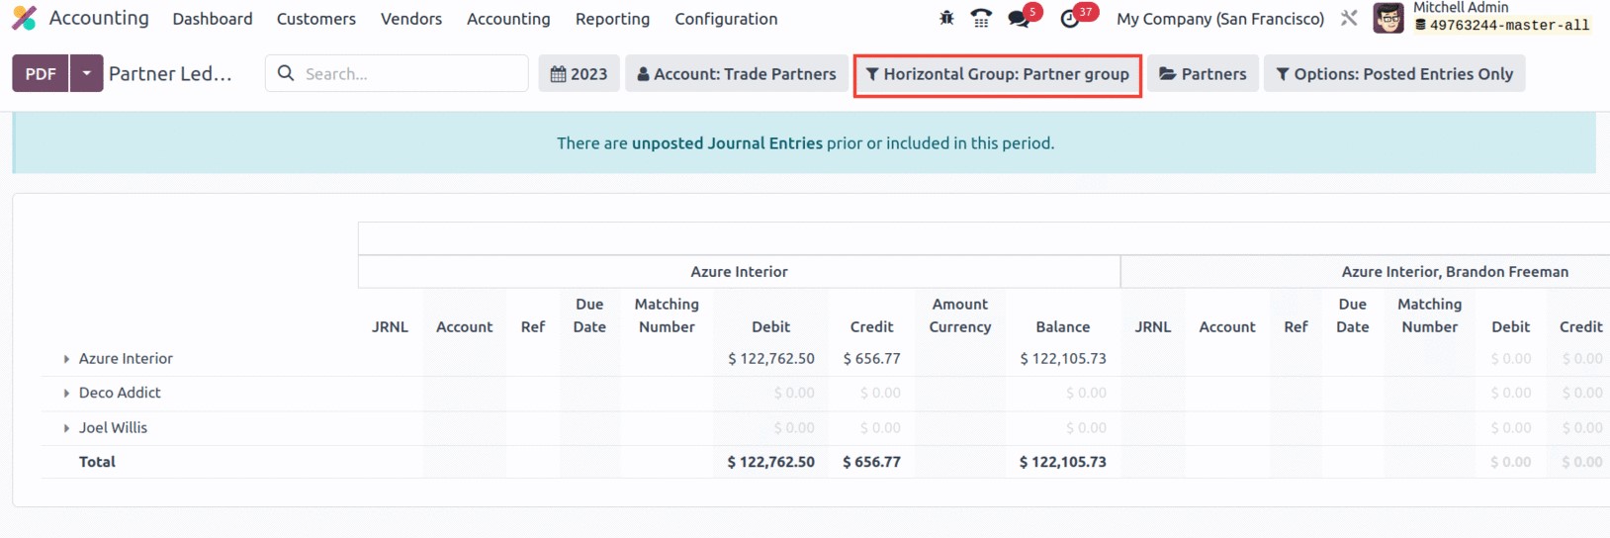Open the 2023 date filter

[579, 73]
